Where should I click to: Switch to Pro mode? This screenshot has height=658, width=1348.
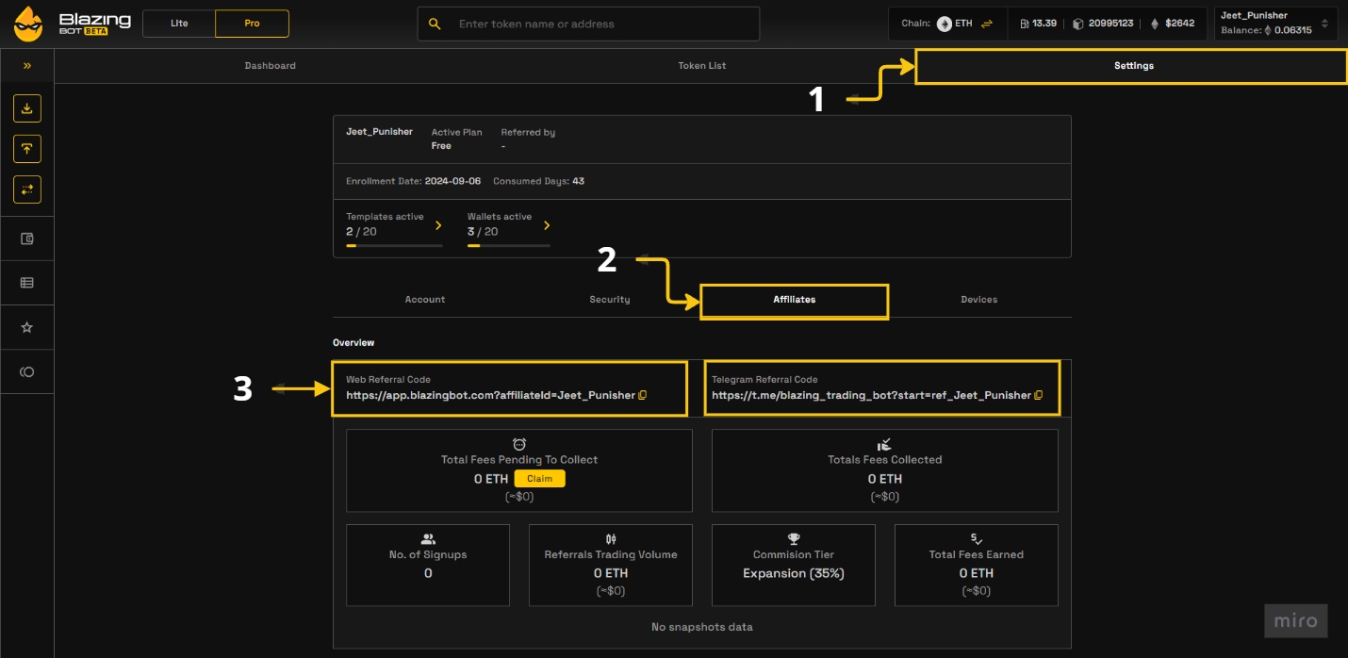pos(252,24)
